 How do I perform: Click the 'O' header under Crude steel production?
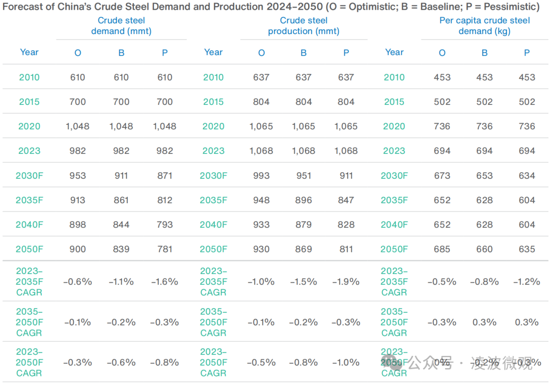[x=261, y=52]
